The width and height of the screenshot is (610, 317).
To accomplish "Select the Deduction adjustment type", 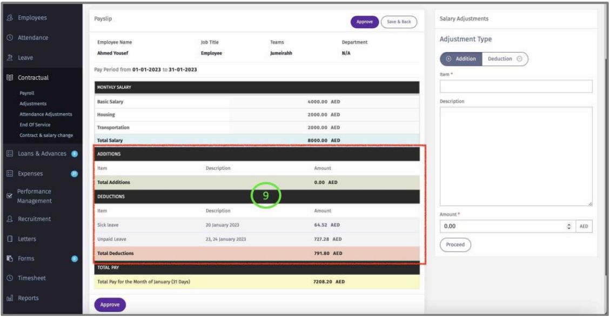I will click(x=504, y=59).
